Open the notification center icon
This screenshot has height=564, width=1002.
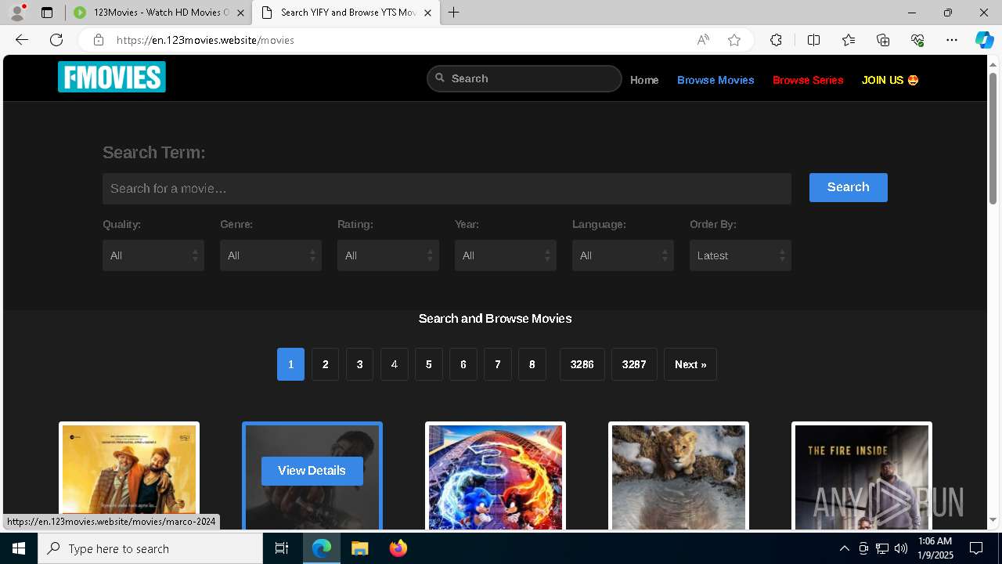(976, 548)
